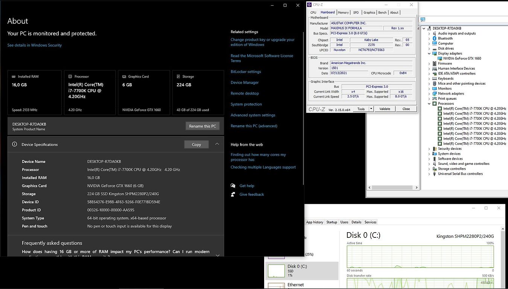Open the Advanced system settings link
Screen dimensions: 508x289
point(253,115)
